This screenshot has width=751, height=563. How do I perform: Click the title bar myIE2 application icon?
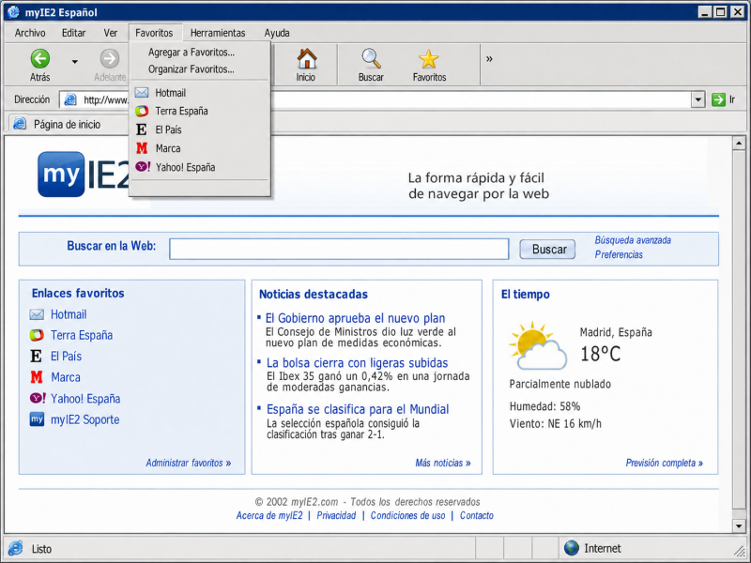point(13,12)
